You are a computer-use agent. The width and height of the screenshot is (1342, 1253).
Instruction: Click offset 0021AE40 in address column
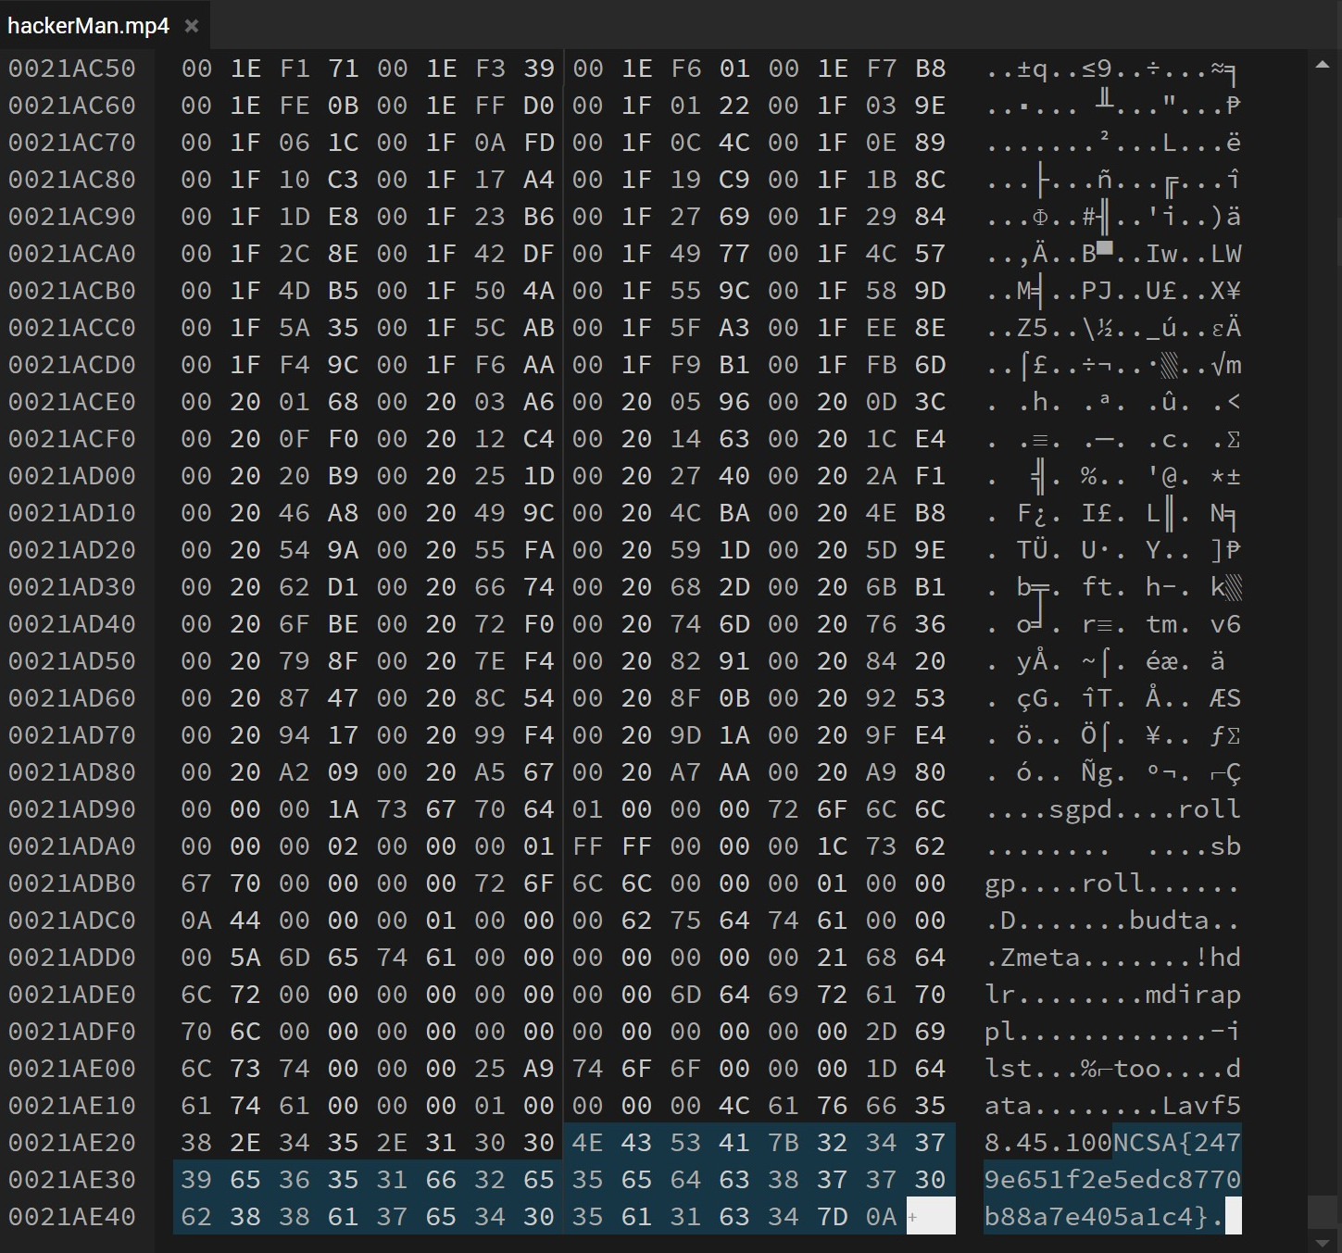[x=72, y=1217]
